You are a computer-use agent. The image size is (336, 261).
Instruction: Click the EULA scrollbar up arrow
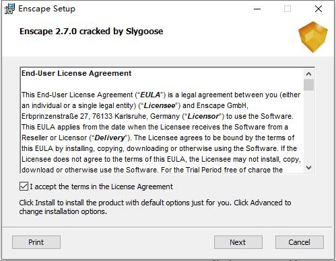(308, 74)
